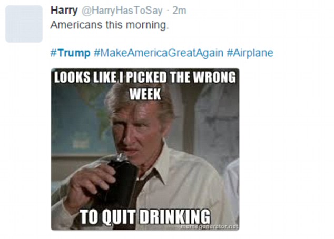Click the memegenerator.net watermark

[x=209, y=225]
